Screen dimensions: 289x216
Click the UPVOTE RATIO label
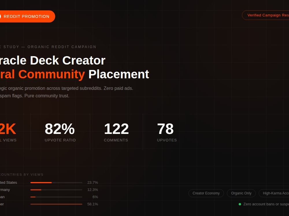coord(60,140)
